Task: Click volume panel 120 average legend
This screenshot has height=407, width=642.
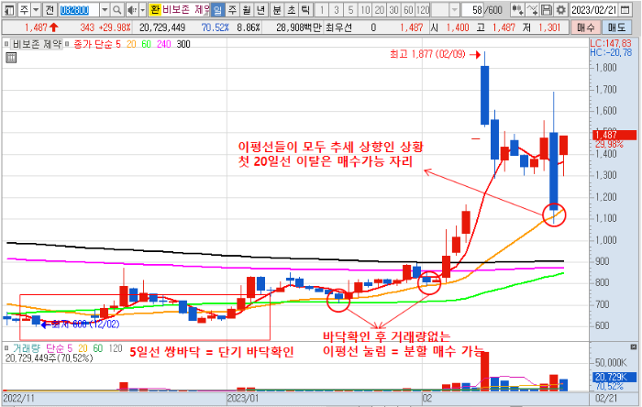Action: point(116,348)
